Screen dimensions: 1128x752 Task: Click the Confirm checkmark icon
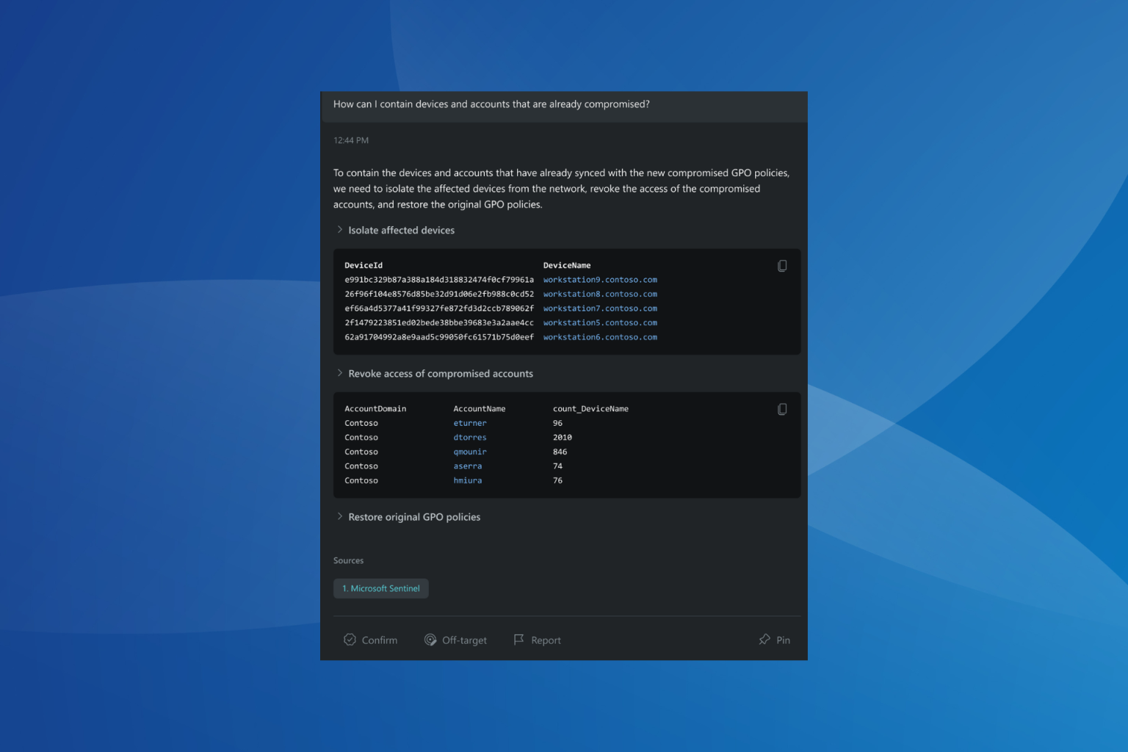350,640
